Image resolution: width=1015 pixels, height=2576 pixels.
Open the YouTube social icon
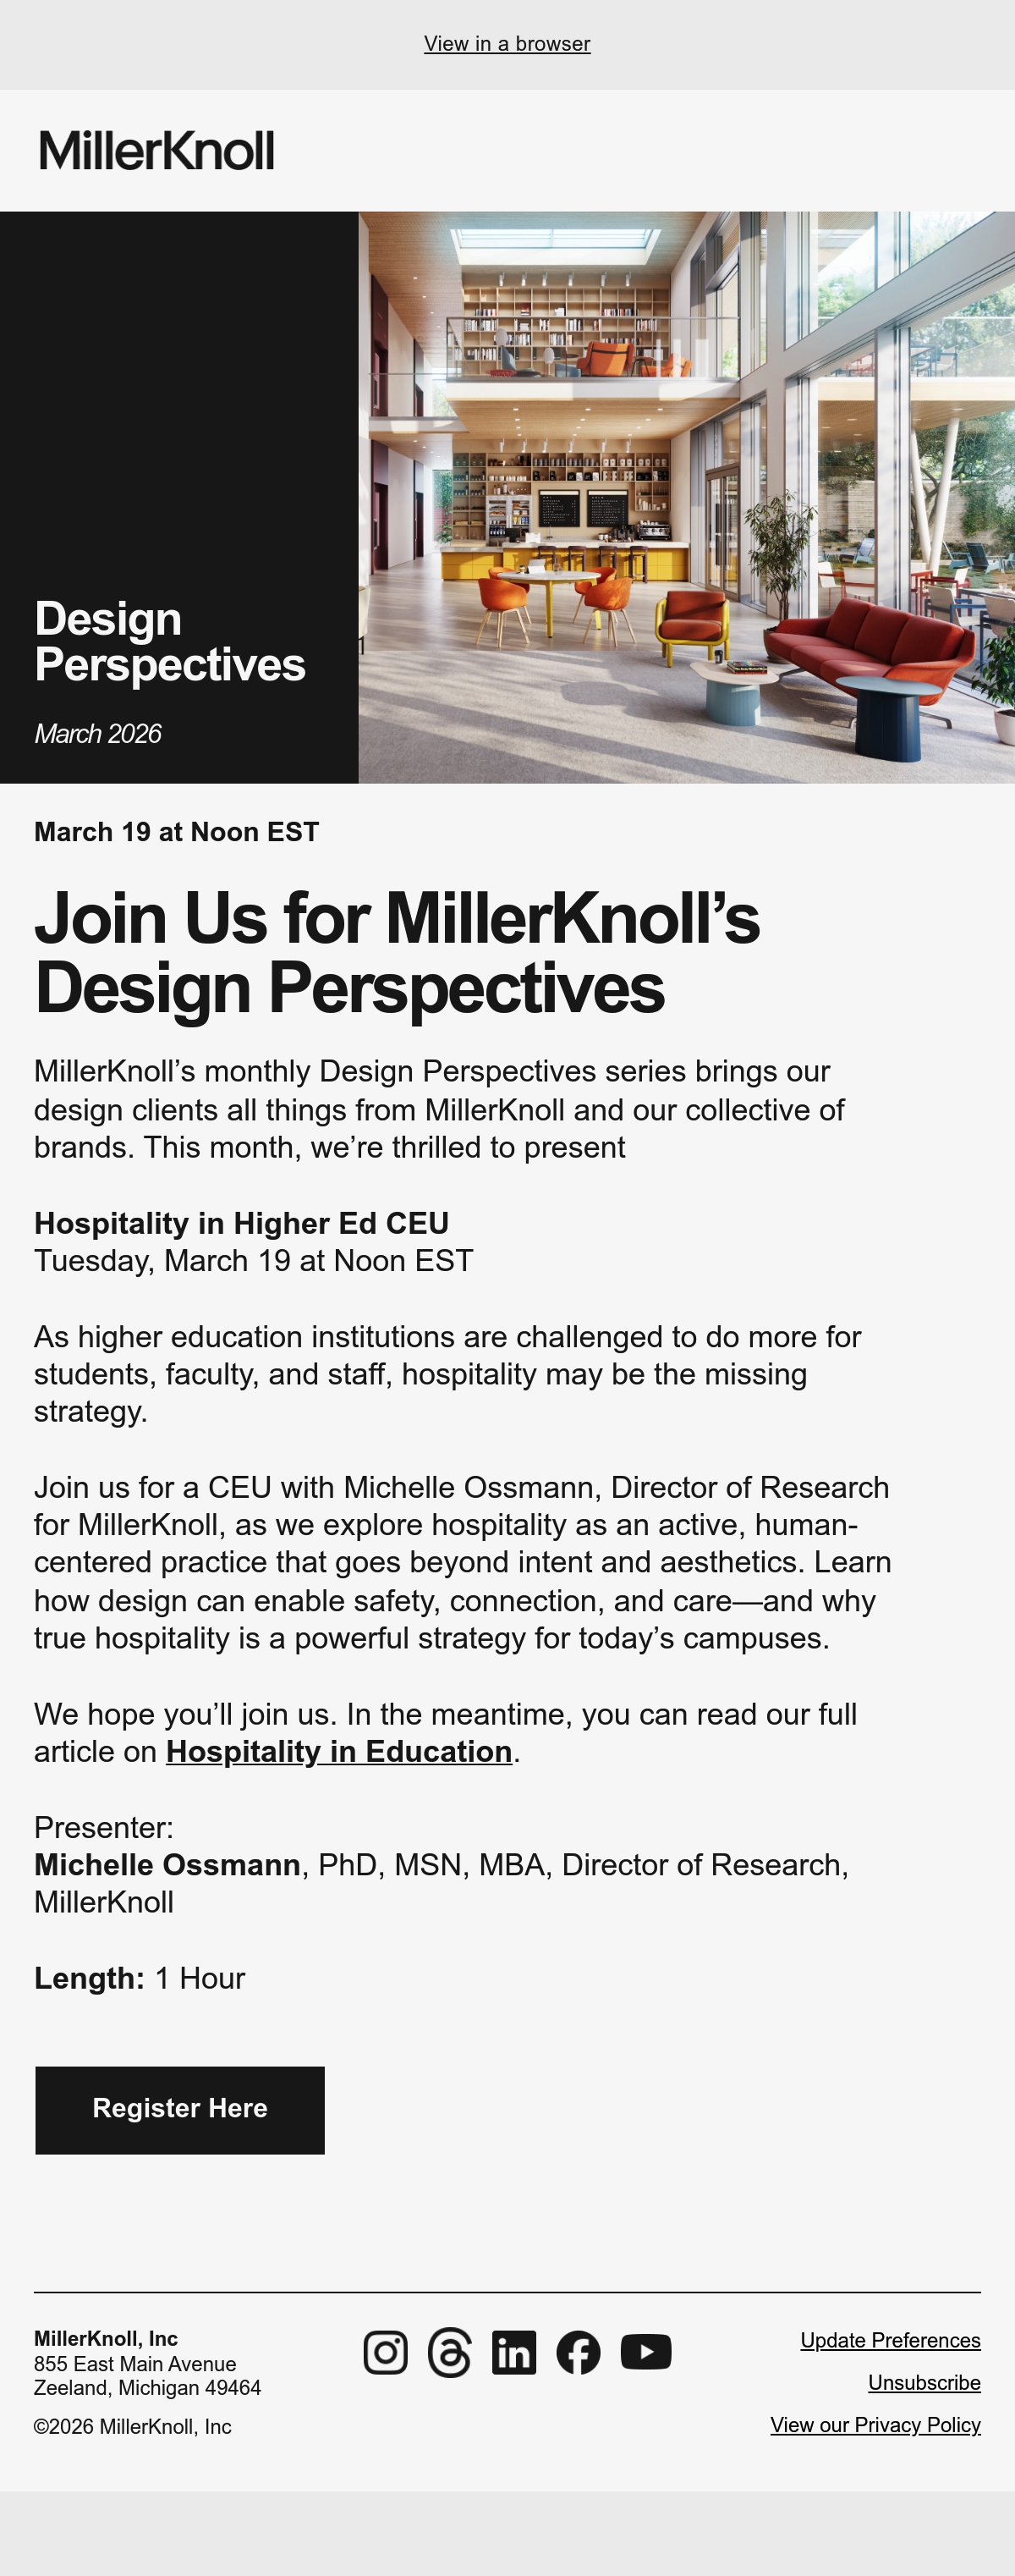pyautogui.click(x=645, y=2352)
